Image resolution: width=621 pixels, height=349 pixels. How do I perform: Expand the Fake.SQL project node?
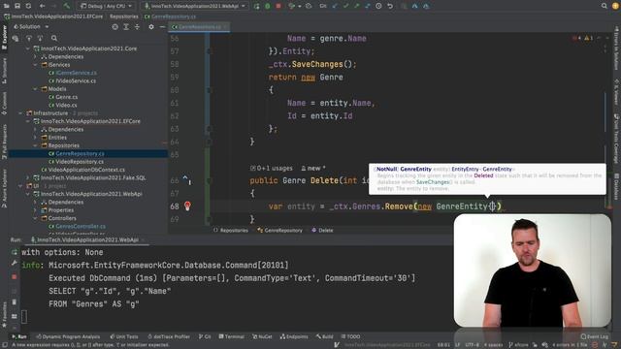[x=28, y=177]
